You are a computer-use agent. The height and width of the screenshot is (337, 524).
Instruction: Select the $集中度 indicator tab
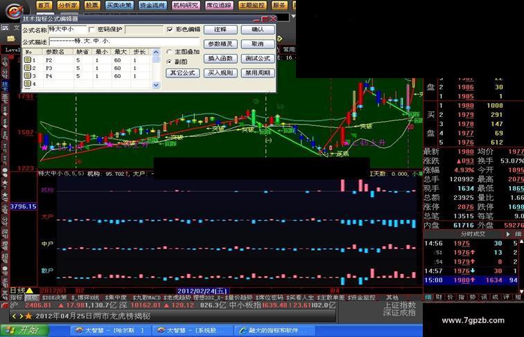(x=116, y=298)
